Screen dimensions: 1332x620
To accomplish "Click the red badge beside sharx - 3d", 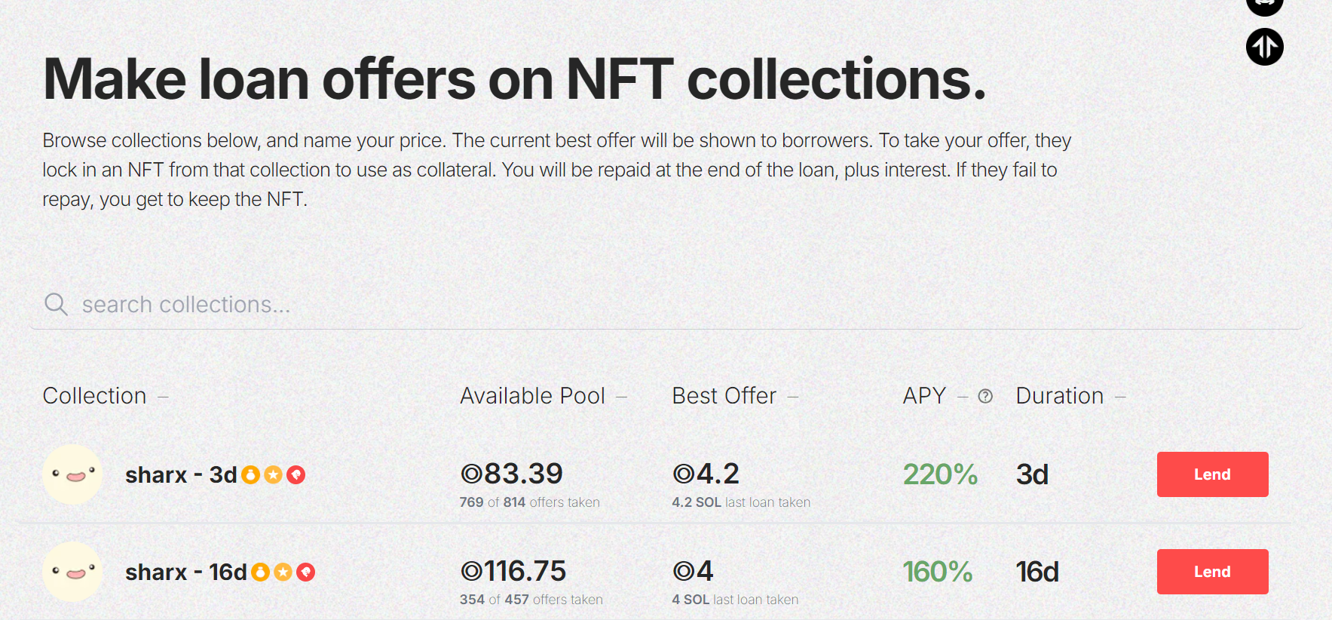I will [295, 474].
